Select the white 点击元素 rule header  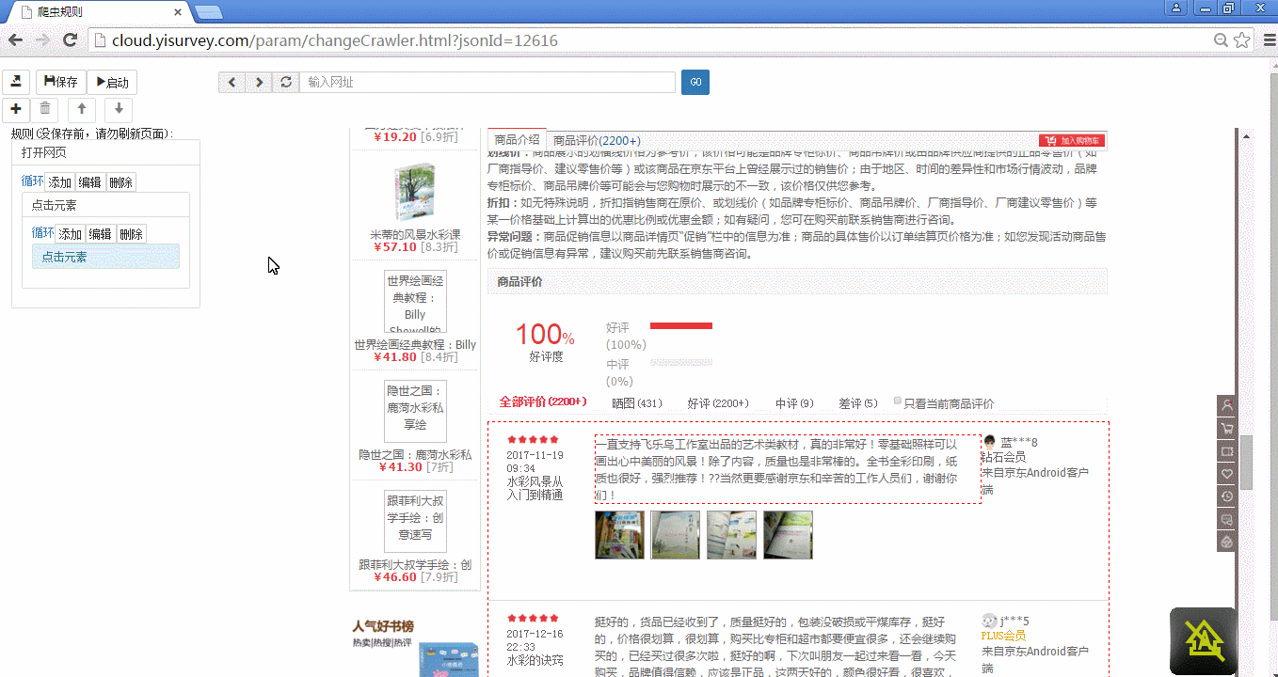[x=105, y=205]
